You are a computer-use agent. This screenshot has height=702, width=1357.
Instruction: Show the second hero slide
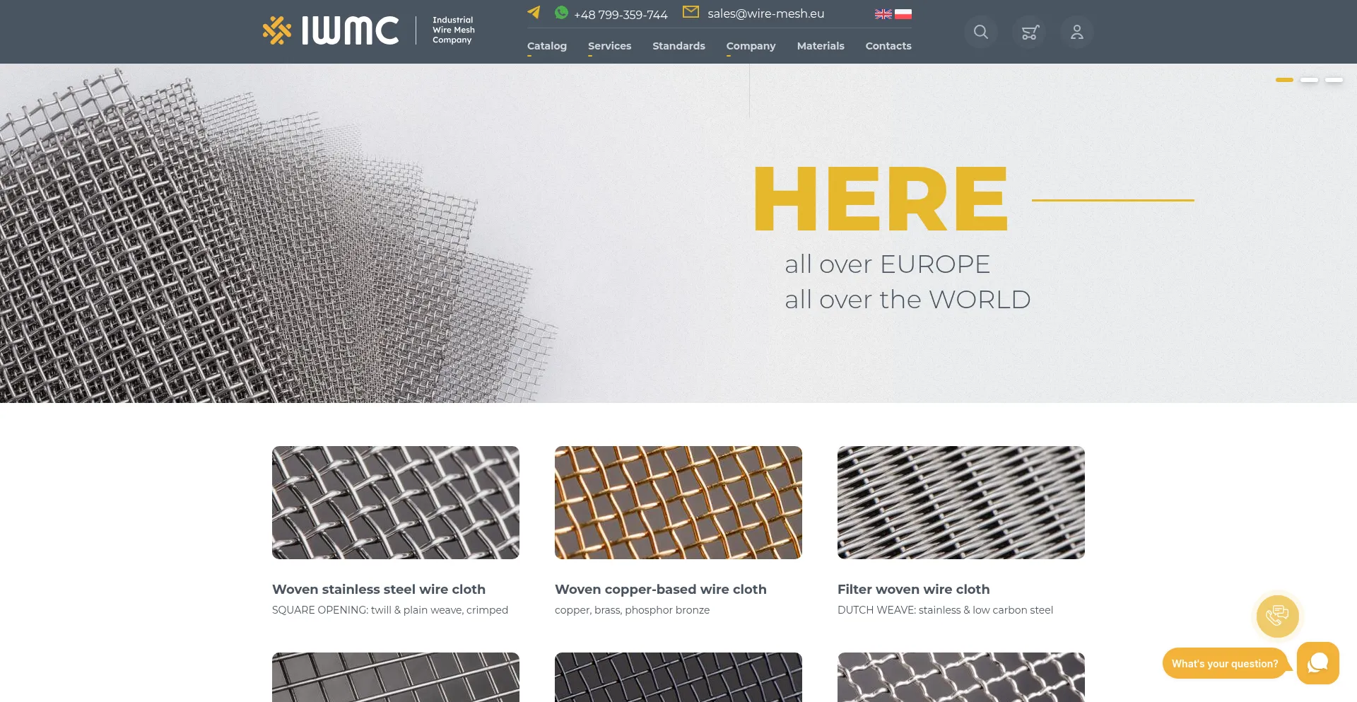[x=1309, y=80]
